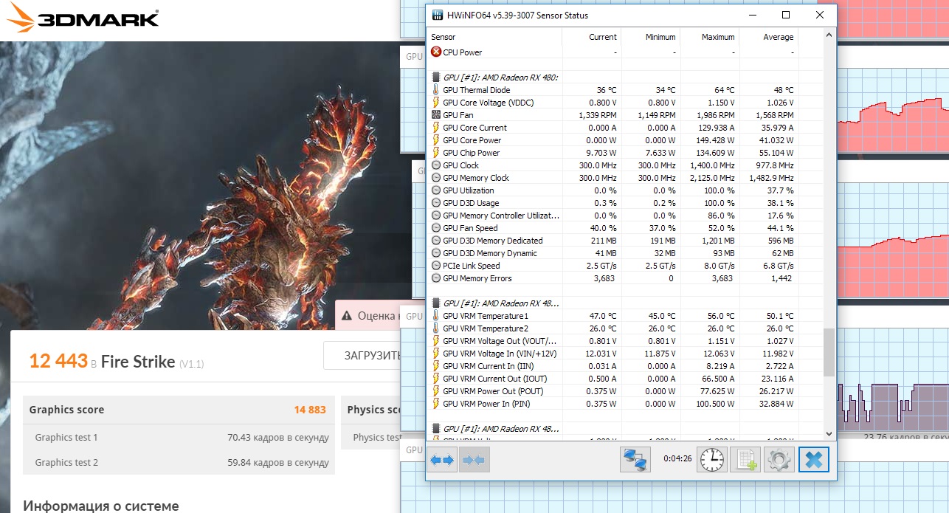Click the expand columns arrows button in HWiNFO

[x=442, y=460]
